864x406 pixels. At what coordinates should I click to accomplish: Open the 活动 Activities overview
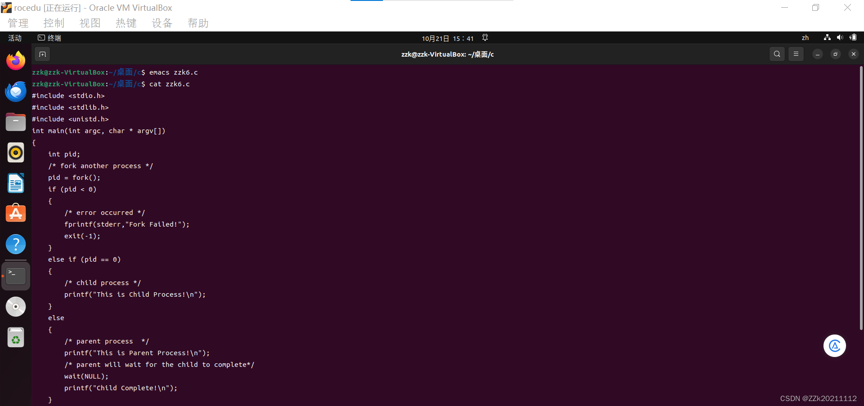tap(15, 38)
